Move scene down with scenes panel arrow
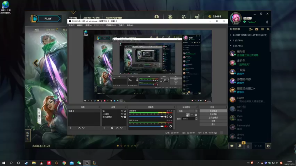This screenshot has width=296, height=166. tap(83, 128)
